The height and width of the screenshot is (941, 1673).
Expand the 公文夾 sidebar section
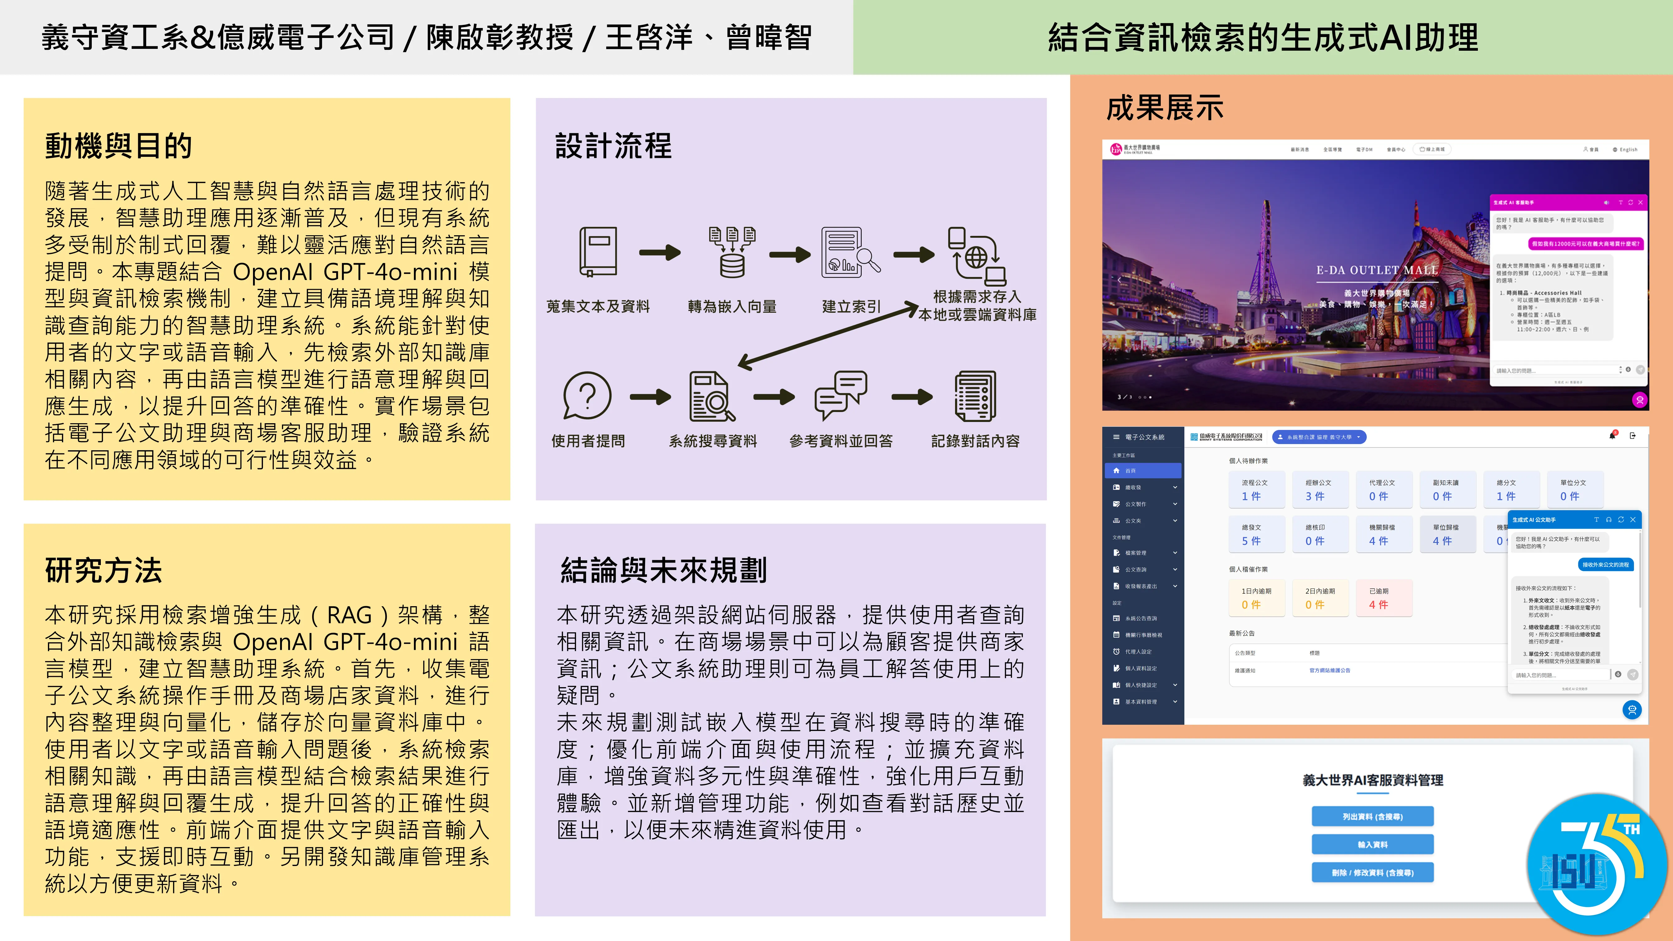pyautogui.click(x=1144, y=521)
